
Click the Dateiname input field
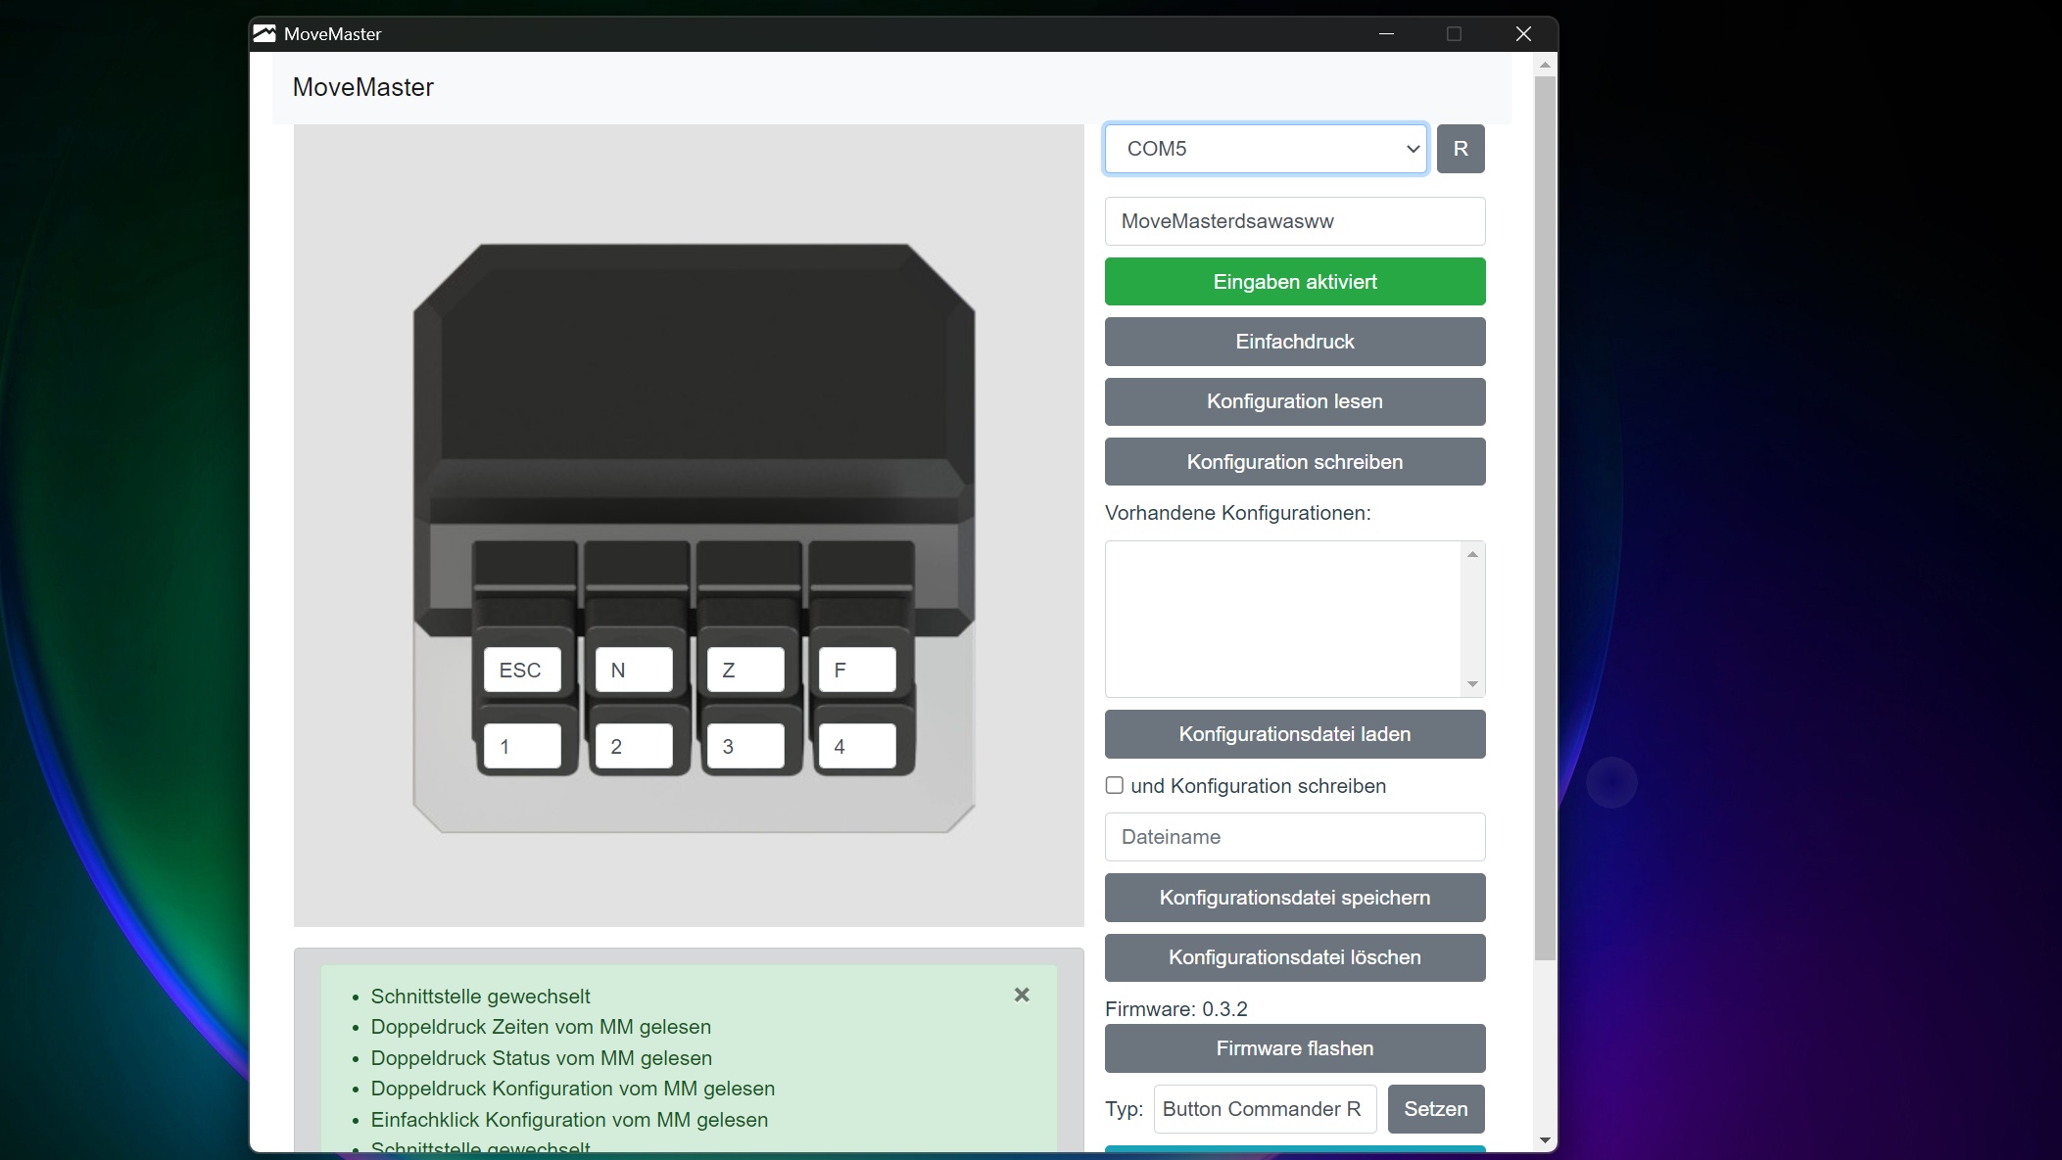point(1294,837)
